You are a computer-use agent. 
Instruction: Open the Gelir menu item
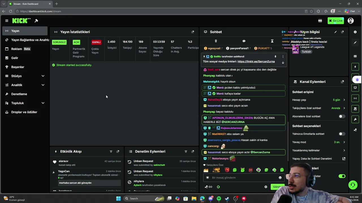[25, 58]
